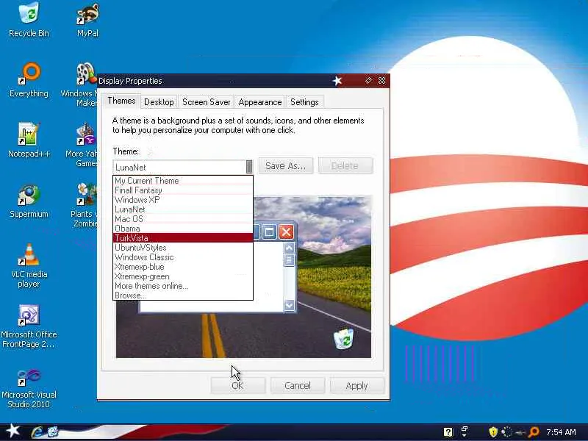Launch the Supermium browser shortcut

point(29,201)
